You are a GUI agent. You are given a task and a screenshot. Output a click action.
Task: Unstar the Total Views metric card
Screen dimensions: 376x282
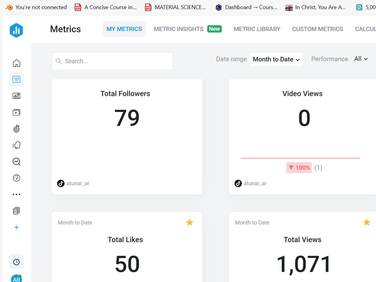coord(367,222)
